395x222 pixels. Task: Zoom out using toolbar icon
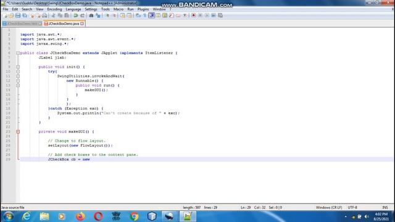114,15
